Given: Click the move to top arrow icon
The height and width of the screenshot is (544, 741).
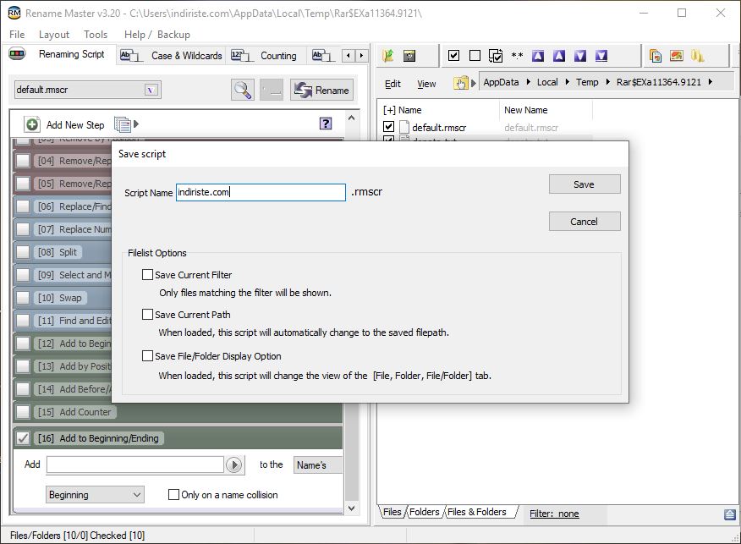Looking at the screenshot, I should (538, 56).
